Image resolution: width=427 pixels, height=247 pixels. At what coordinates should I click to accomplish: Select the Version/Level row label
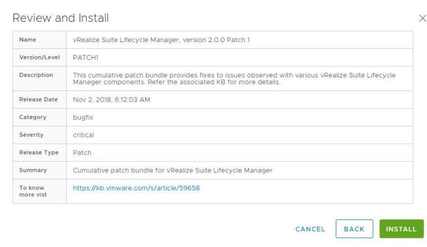[39, 57]
